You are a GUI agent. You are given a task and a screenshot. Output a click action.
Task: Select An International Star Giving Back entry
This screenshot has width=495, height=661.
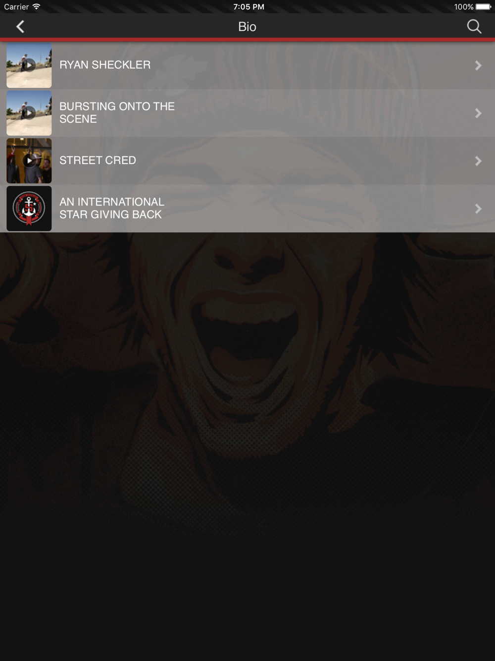click(247, 209)
